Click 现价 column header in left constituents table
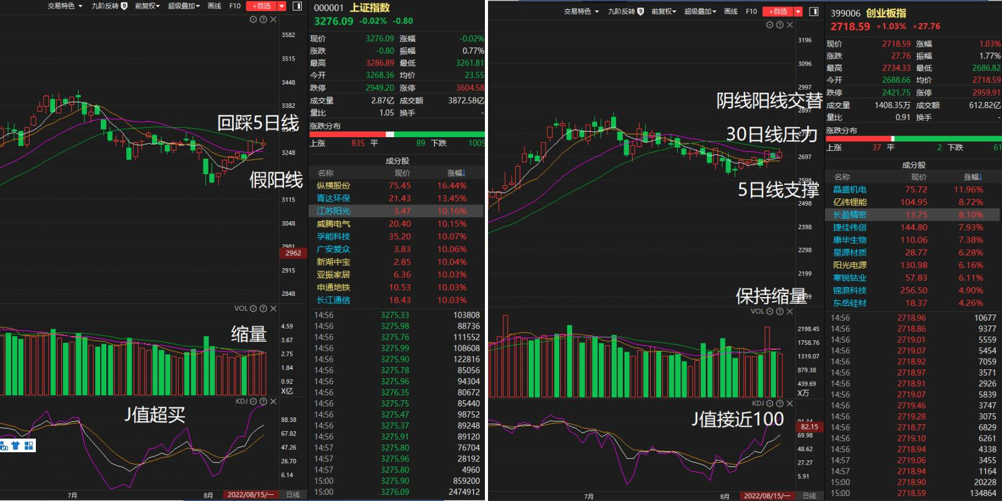 (402, 173)
